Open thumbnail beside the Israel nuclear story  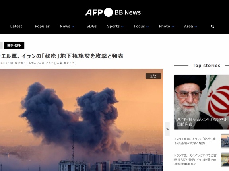[225, 141]
